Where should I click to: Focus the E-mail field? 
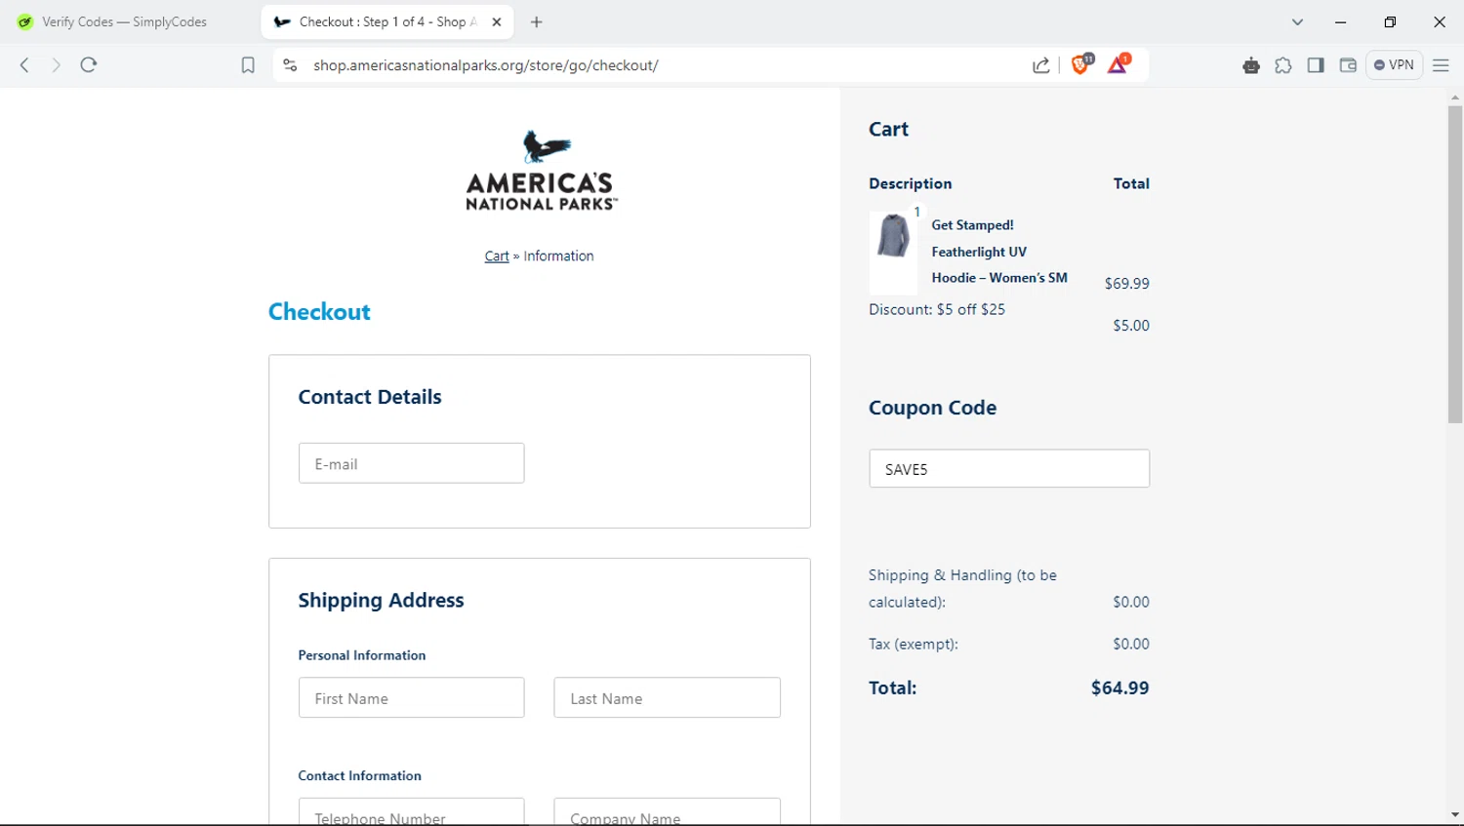(x=411, y=463)
